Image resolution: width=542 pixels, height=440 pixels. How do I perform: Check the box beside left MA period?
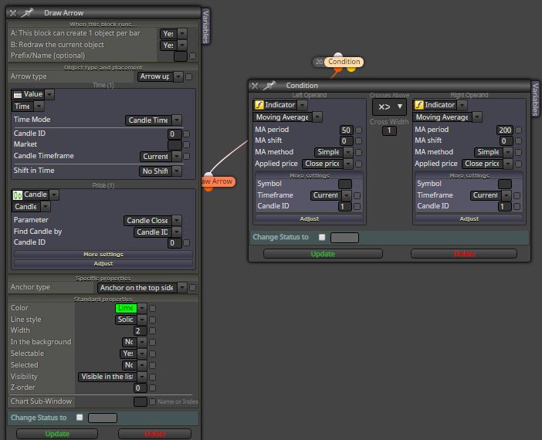click(359, 130)
